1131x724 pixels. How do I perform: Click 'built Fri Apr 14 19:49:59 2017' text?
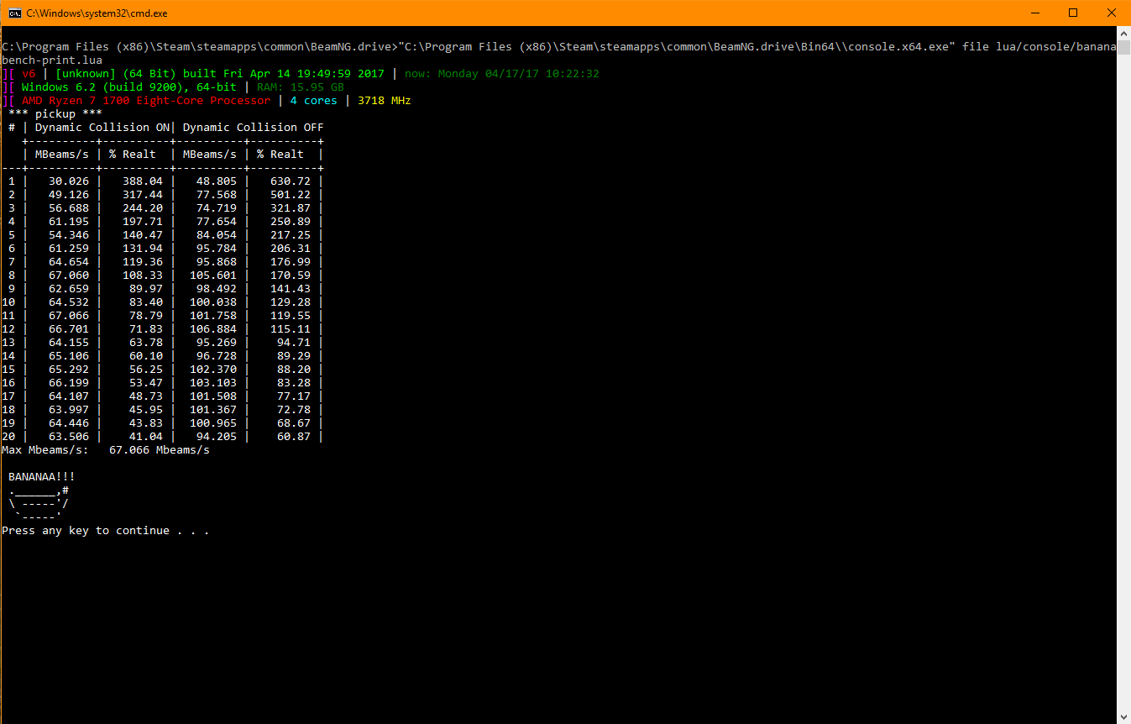point(284,74)
